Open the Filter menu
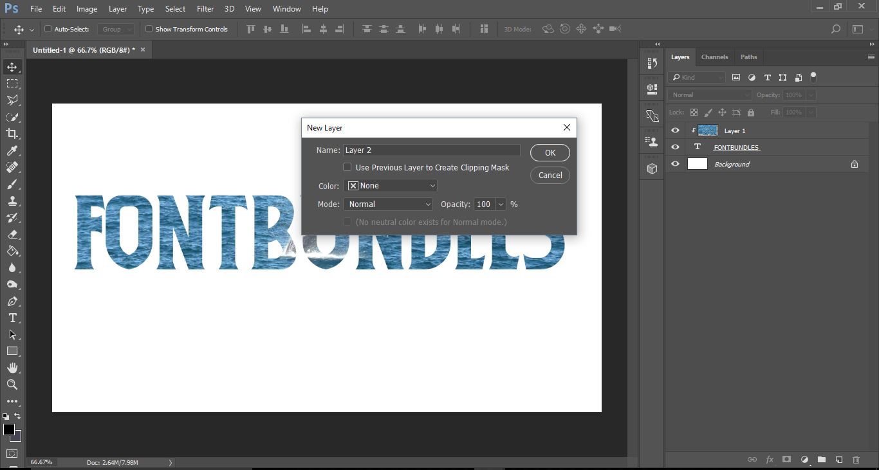Viewport: 879px width, 470px height. point(205,8)
